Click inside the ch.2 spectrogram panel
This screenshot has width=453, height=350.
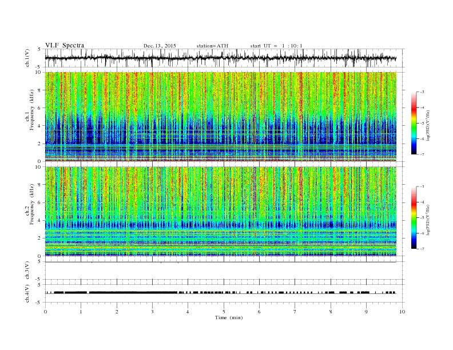click(220, 212)
